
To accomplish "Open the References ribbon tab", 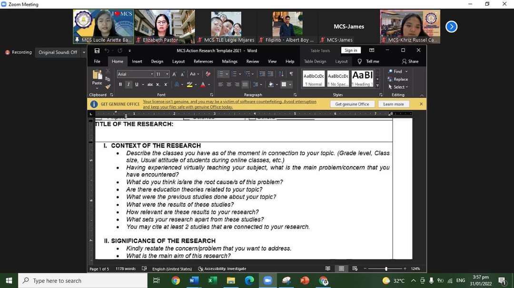I will 203,61.
